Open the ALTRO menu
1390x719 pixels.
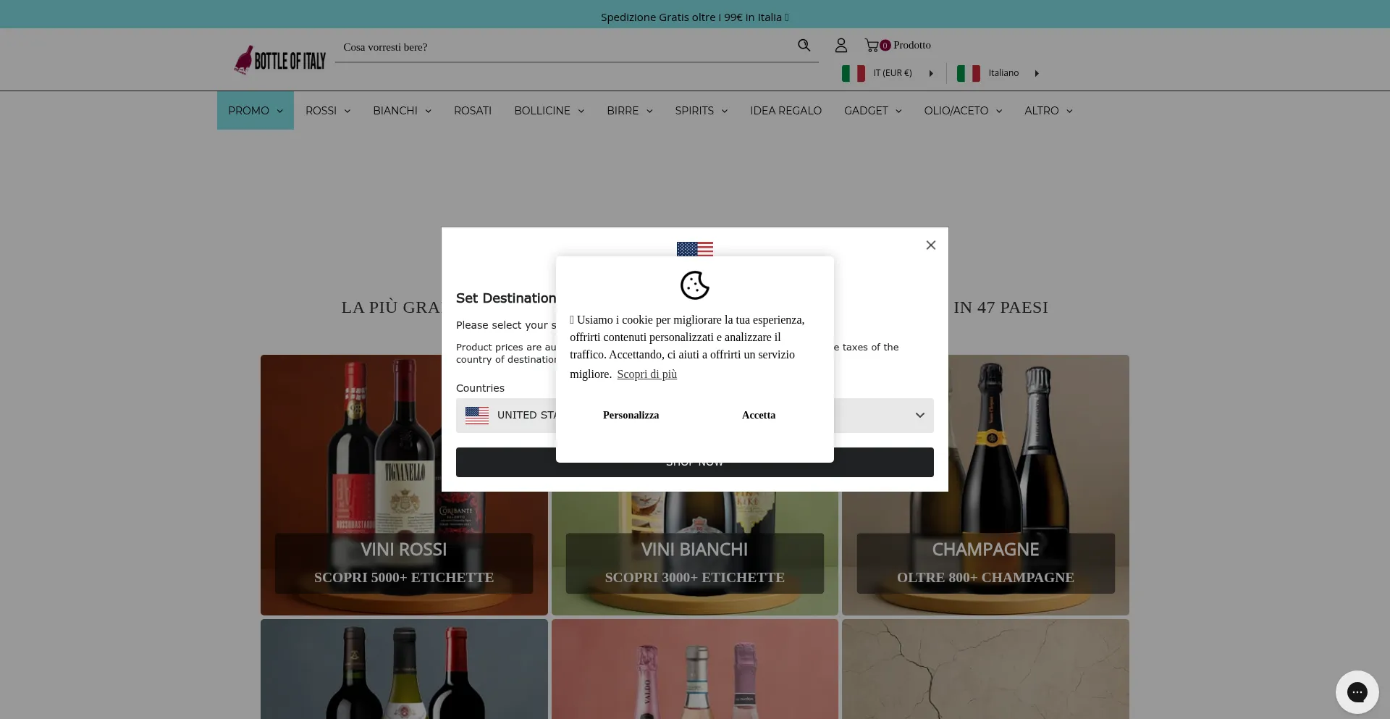coord(1048,111)
